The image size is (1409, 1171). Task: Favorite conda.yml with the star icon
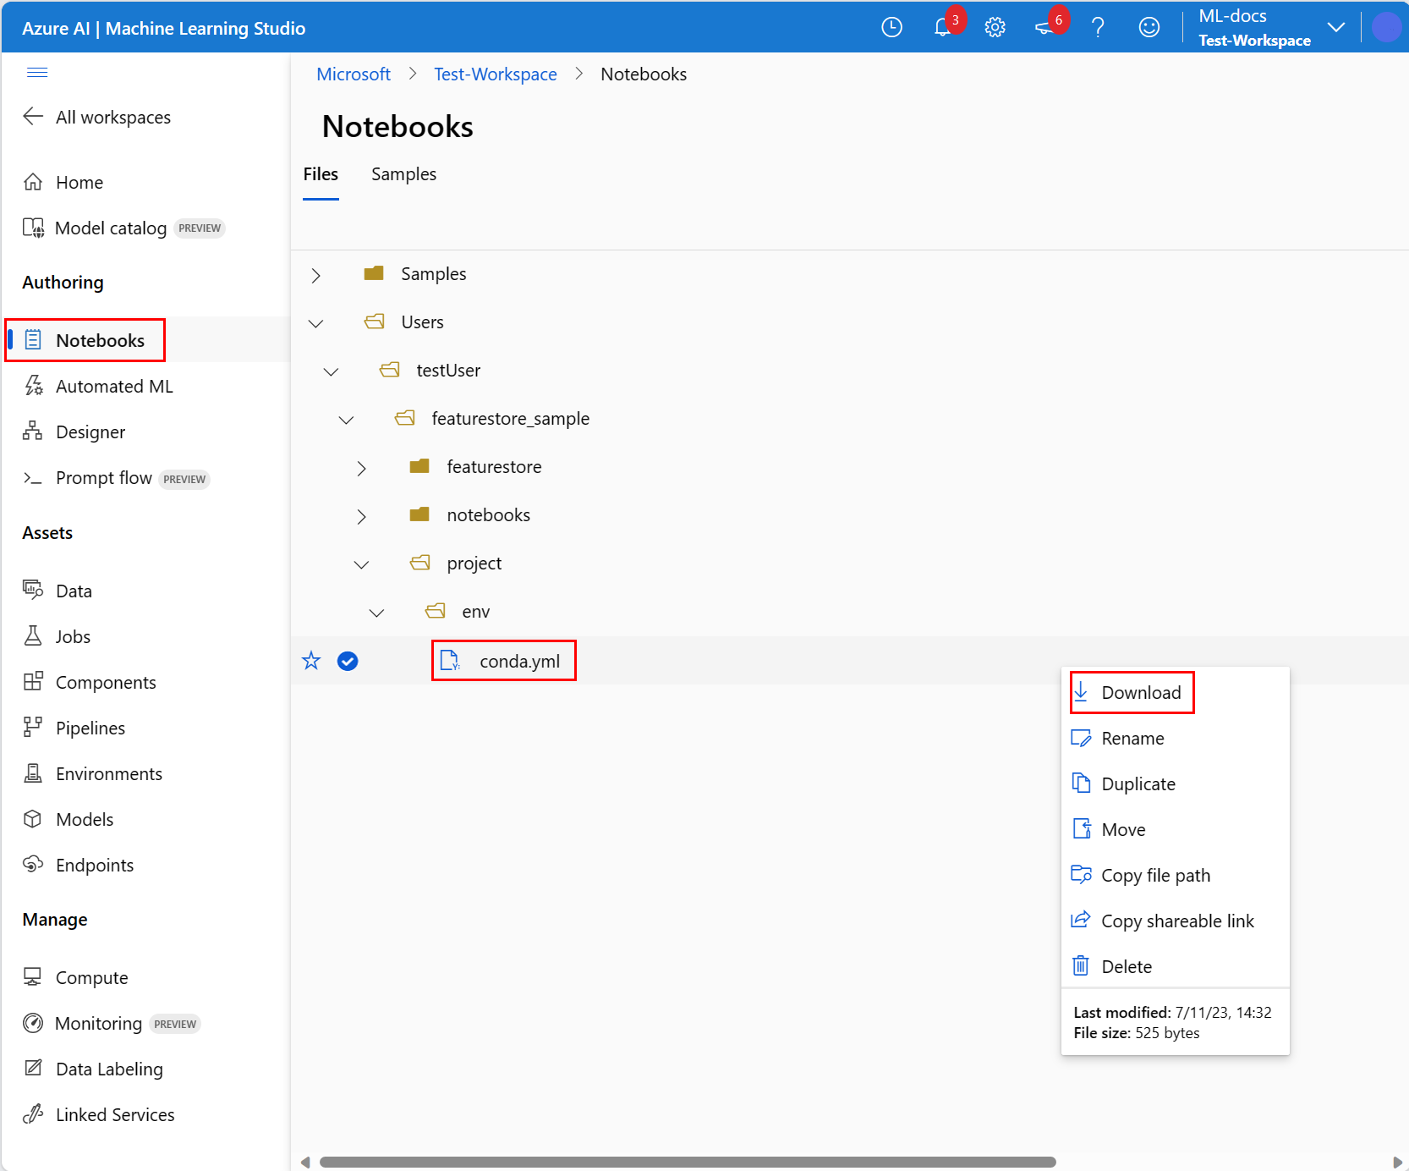[x=311, y=661]
